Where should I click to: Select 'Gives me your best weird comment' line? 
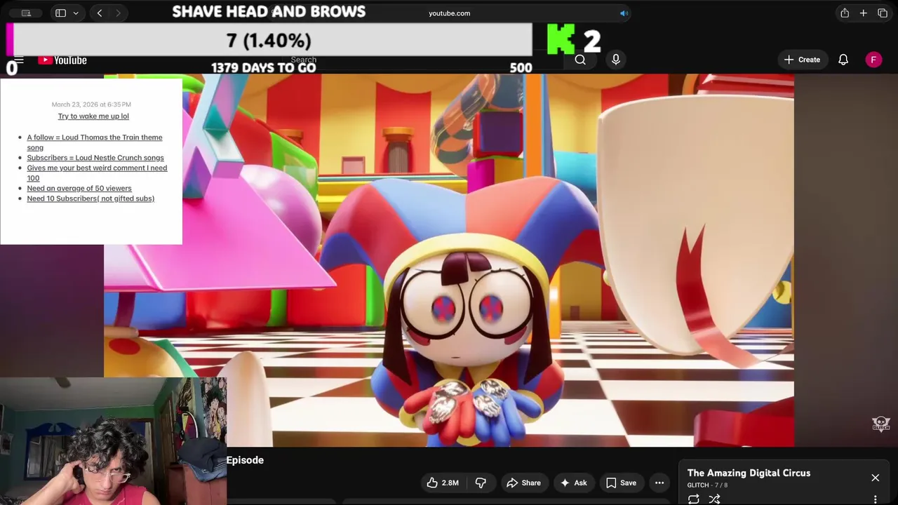click(x=97, y=173)
